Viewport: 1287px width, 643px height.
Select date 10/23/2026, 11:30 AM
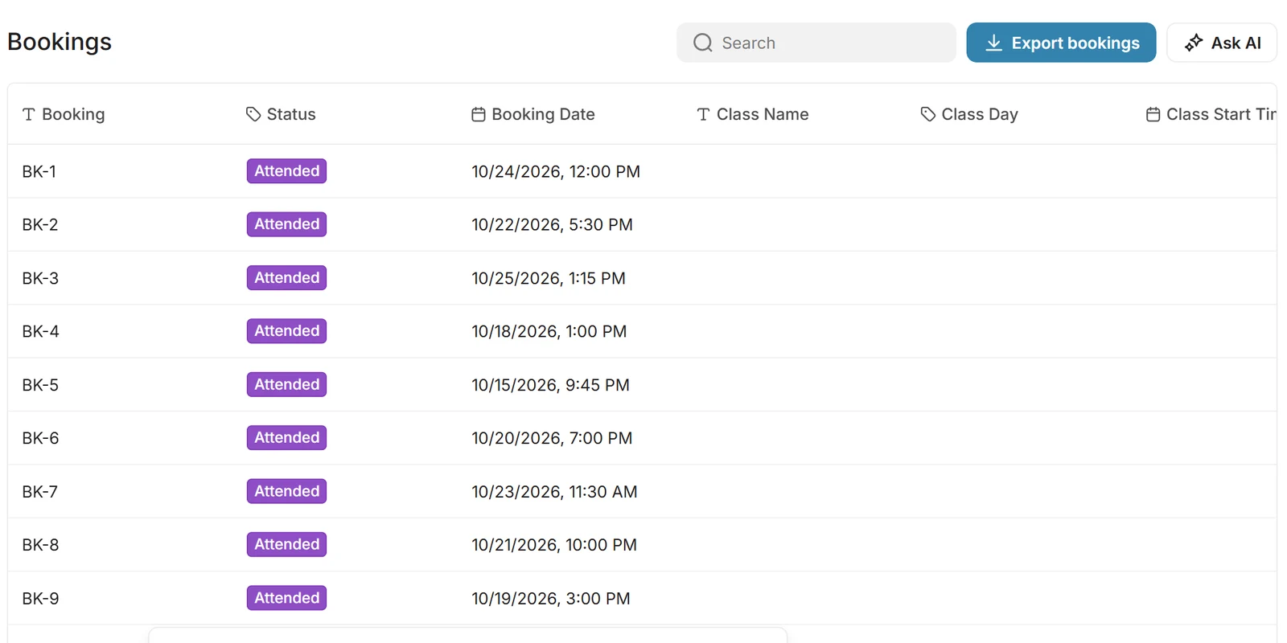pos(554,491)
